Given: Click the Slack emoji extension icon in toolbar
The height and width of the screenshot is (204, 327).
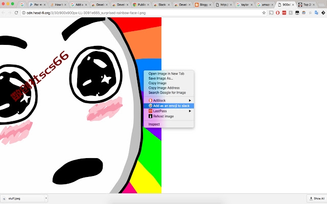Looking at the screenshot, I should (310, 13).
